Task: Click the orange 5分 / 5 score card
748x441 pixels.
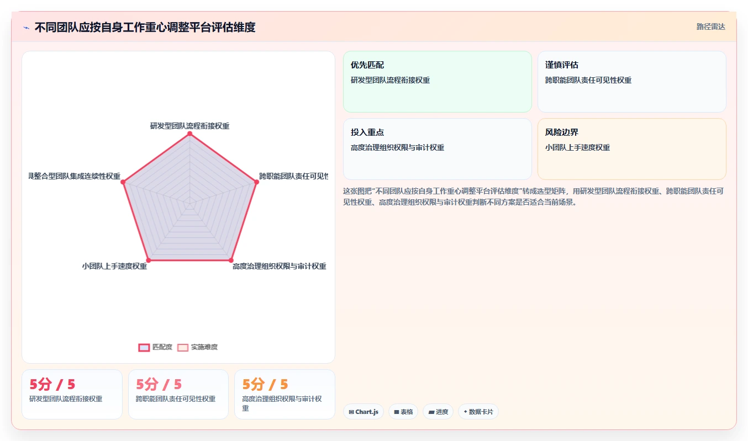Action: pyautogui.click(x=285, y=394)
